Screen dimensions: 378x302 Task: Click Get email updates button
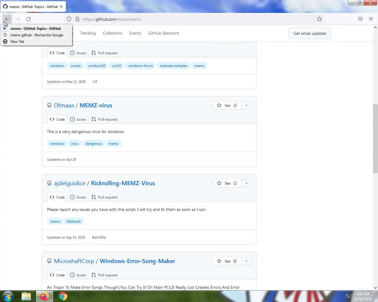pos(310,33)
